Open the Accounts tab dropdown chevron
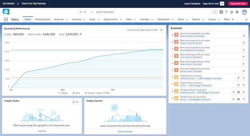Viewport: 250px width, 136px height. point(67,20)
